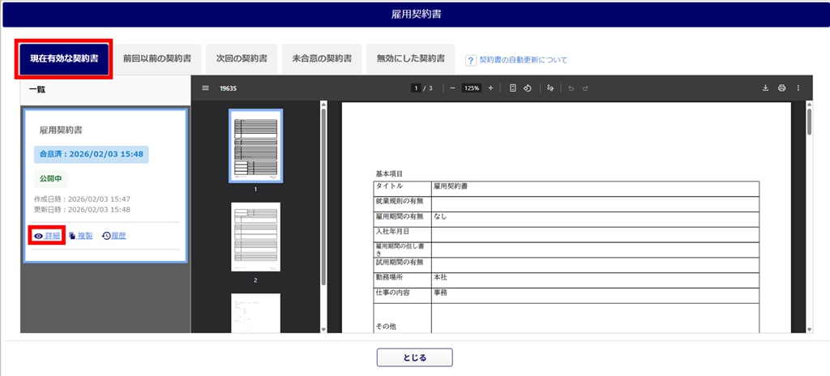Select the 未合意の契約書 tab
Screen dimensions: 830x376
pyautogui.click(x=322, y=59)
